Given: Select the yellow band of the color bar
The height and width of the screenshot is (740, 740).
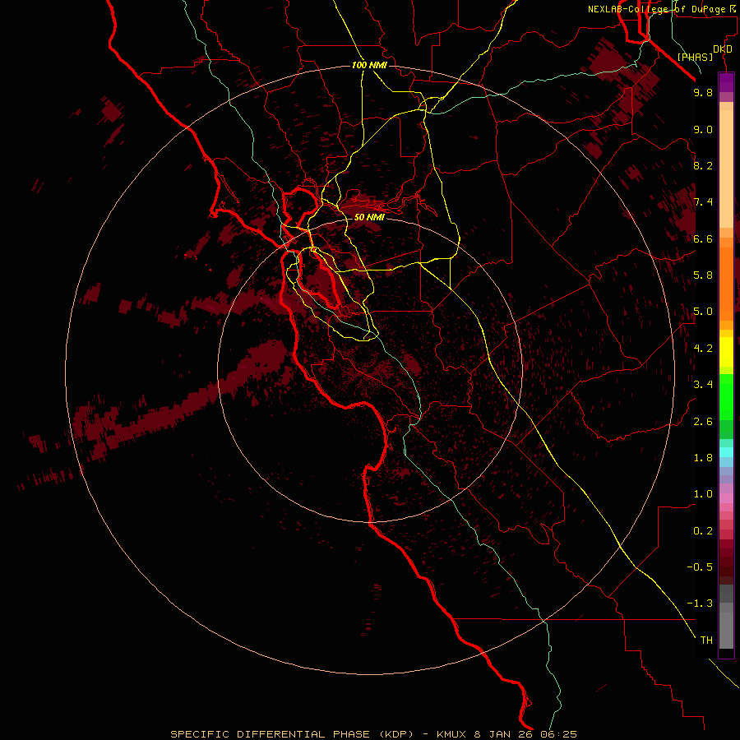Looking at the screenshot, I should 726,352.
